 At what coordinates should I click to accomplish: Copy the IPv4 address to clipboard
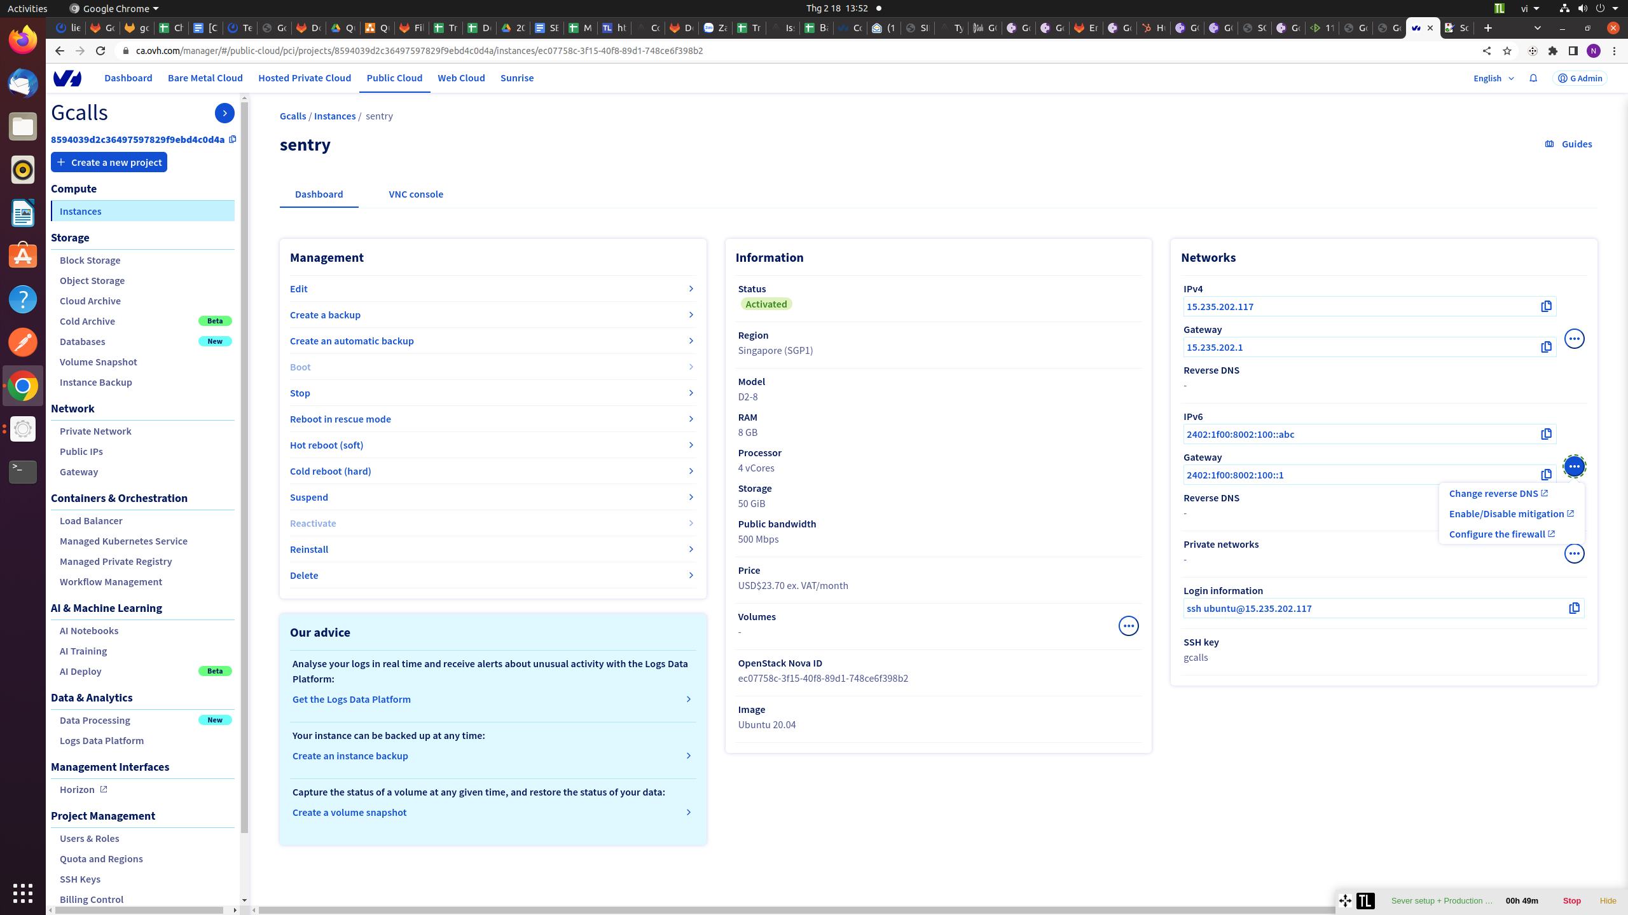1546,306
